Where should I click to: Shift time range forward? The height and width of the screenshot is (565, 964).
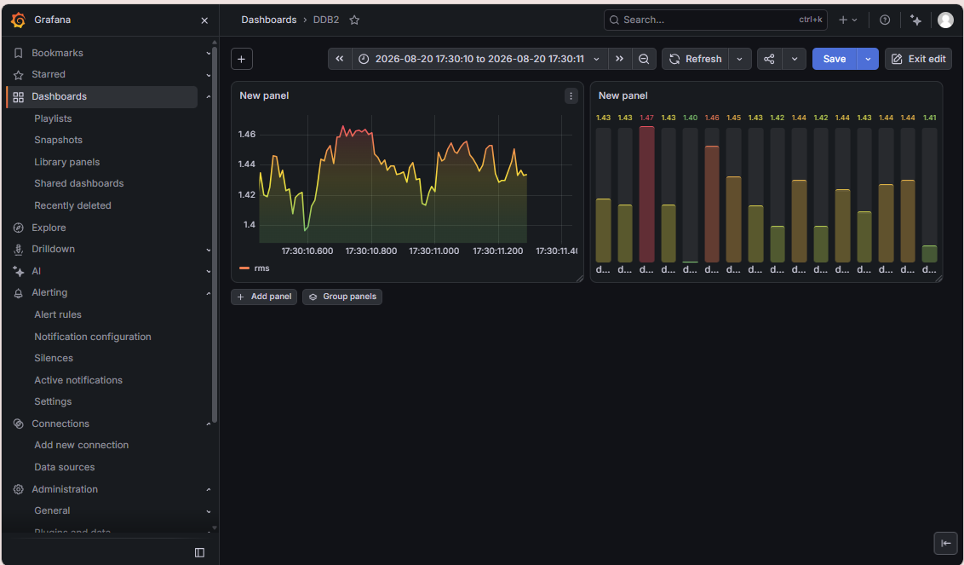620,59
